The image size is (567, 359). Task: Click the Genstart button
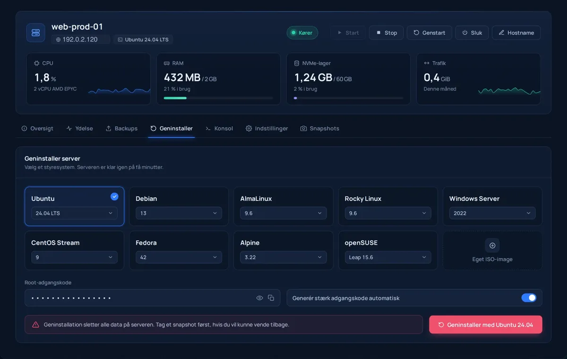coord(430,33)
